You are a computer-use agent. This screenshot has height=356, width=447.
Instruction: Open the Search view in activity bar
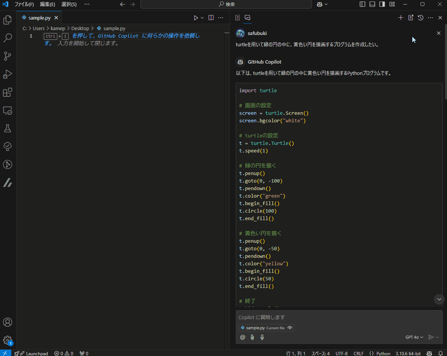[x=8, y=38]
